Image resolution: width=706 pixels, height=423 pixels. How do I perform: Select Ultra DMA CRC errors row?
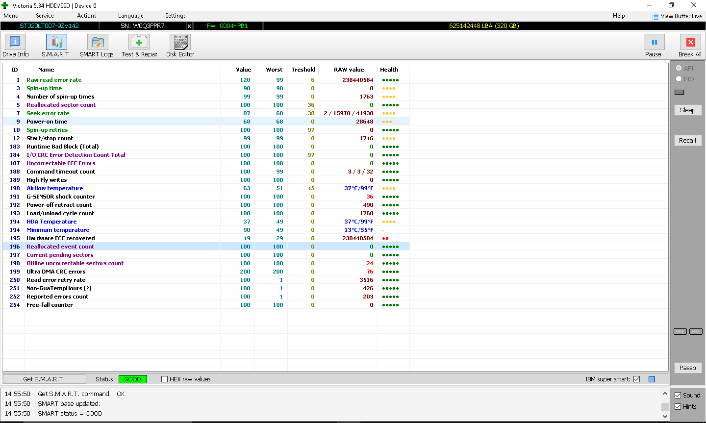tap(206, 272)
